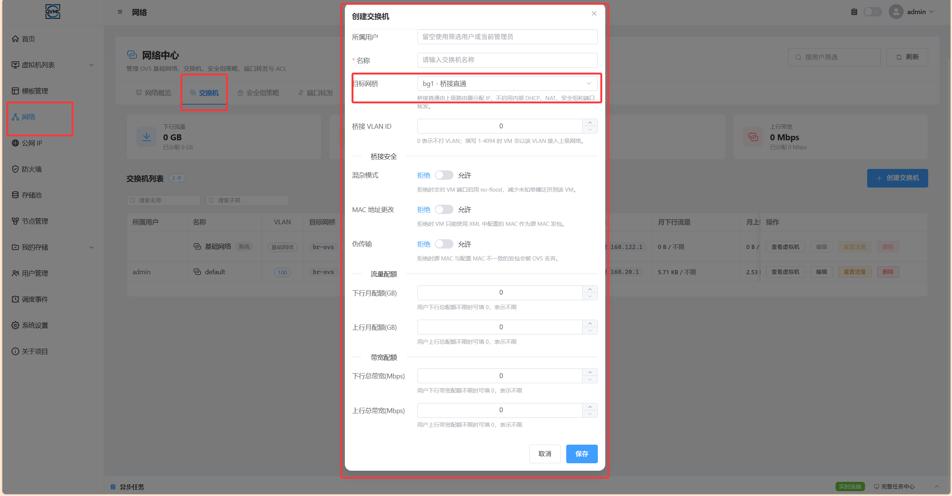Toggle the 伪传输 switch

pyautogui.click(x=444, y=244)
